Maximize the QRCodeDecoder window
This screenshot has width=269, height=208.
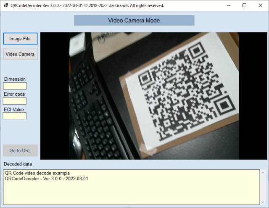[x=245, y=5]
